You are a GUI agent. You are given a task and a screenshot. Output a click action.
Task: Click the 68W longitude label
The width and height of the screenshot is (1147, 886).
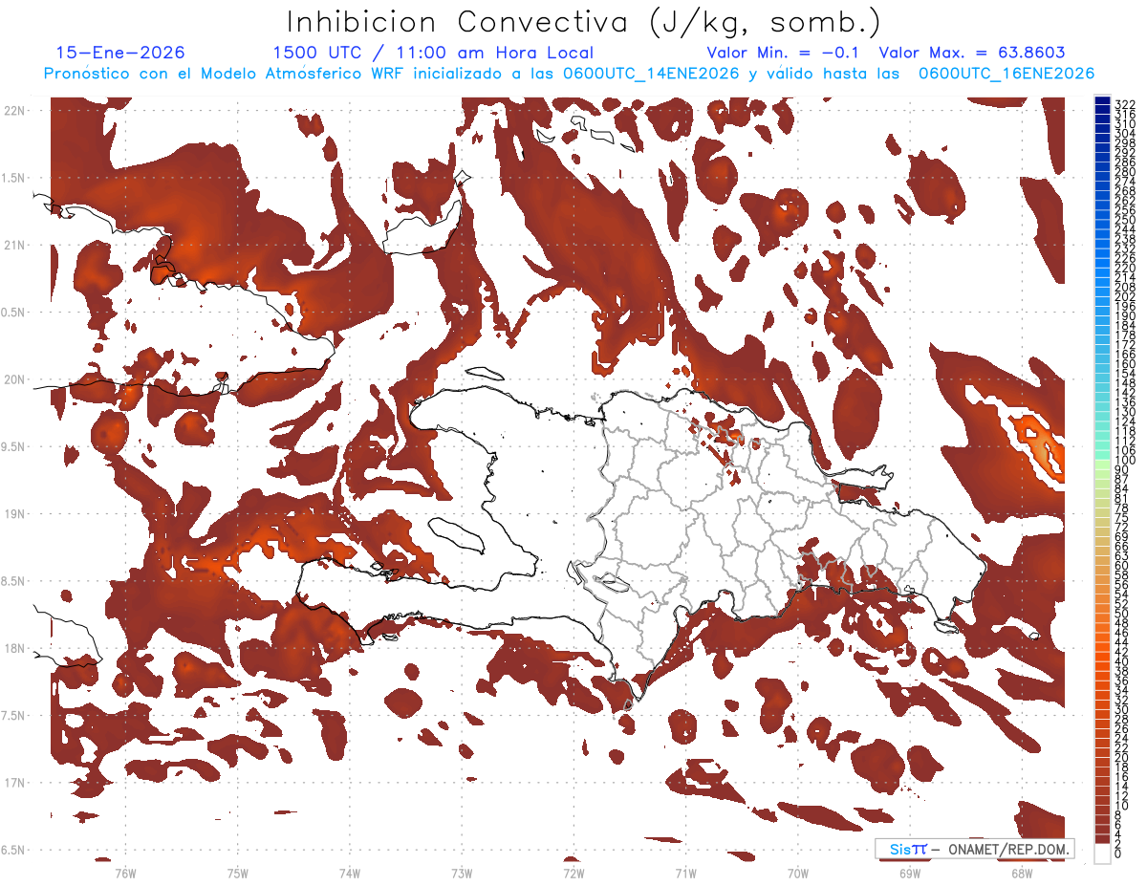(x=1022, y=873)
